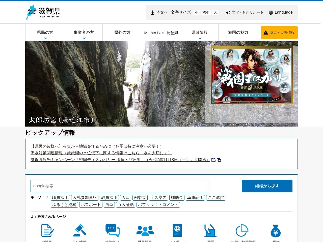Select the ここ滋賀 keyword tag
Viewport: 323px width, 242px height.
tap(216, 198)
